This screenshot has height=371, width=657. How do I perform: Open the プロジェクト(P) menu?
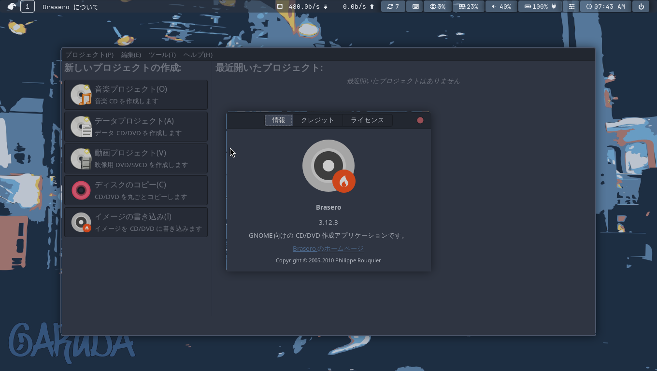[x=89, y=55]
